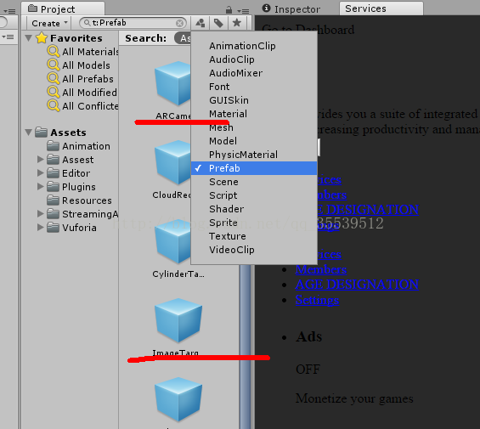The width and height of the screenshot is (480, 429).
Task: Choose VideoClip in type filter menu
Action: [x=254, y=250]
